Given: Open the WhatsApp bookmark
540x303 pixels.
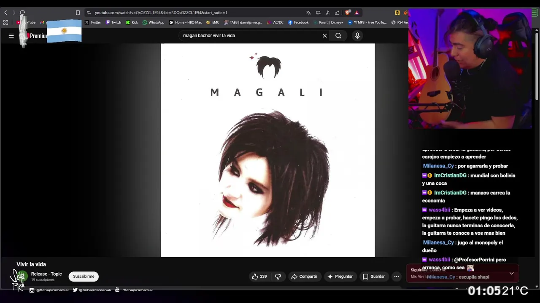Looking at the screenshot, I should click(153, 22).
